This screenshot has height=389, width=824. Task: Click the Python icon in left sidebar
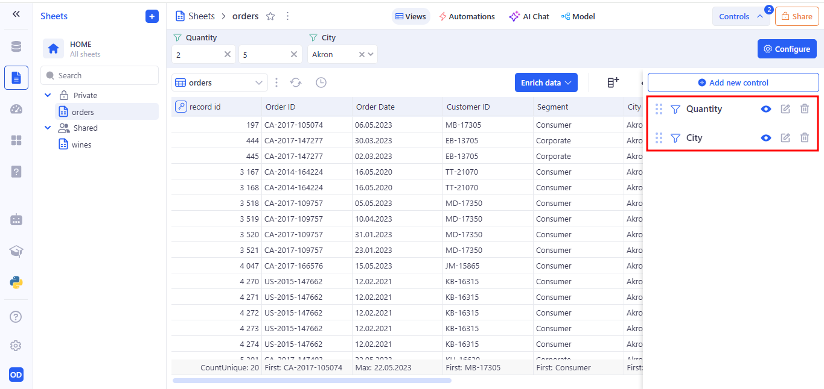pyautogui.click(x=16, y=282)
